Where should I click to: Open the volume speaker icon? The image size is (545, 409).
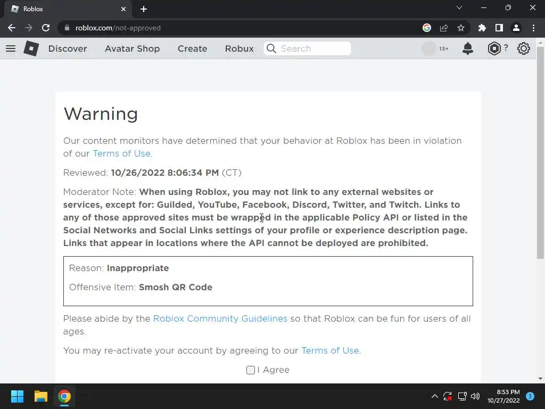coord(475,396)
